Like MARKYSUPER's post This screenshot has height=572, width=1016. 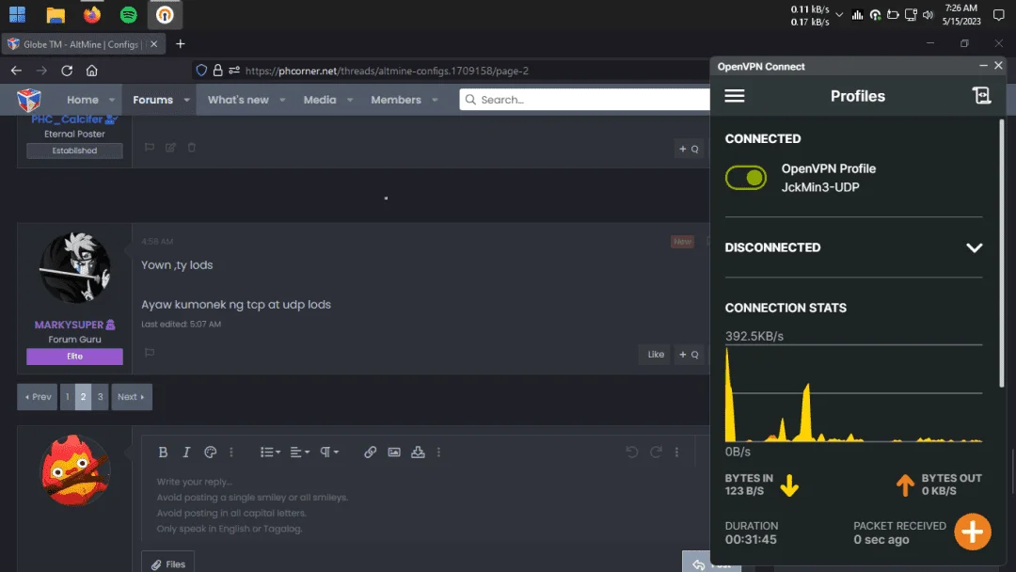click(656, 355)
